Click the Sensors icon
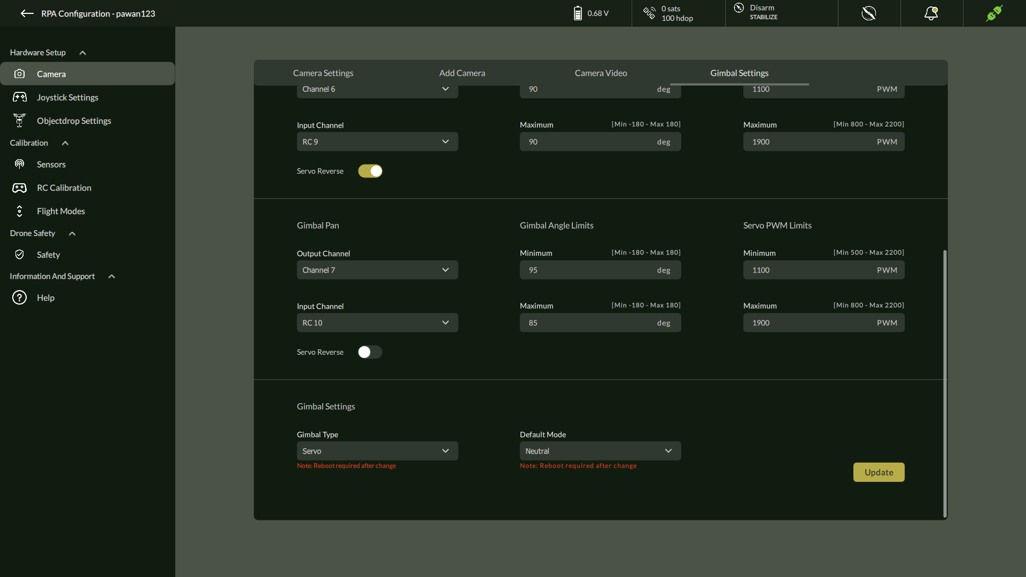 [19, 164]
